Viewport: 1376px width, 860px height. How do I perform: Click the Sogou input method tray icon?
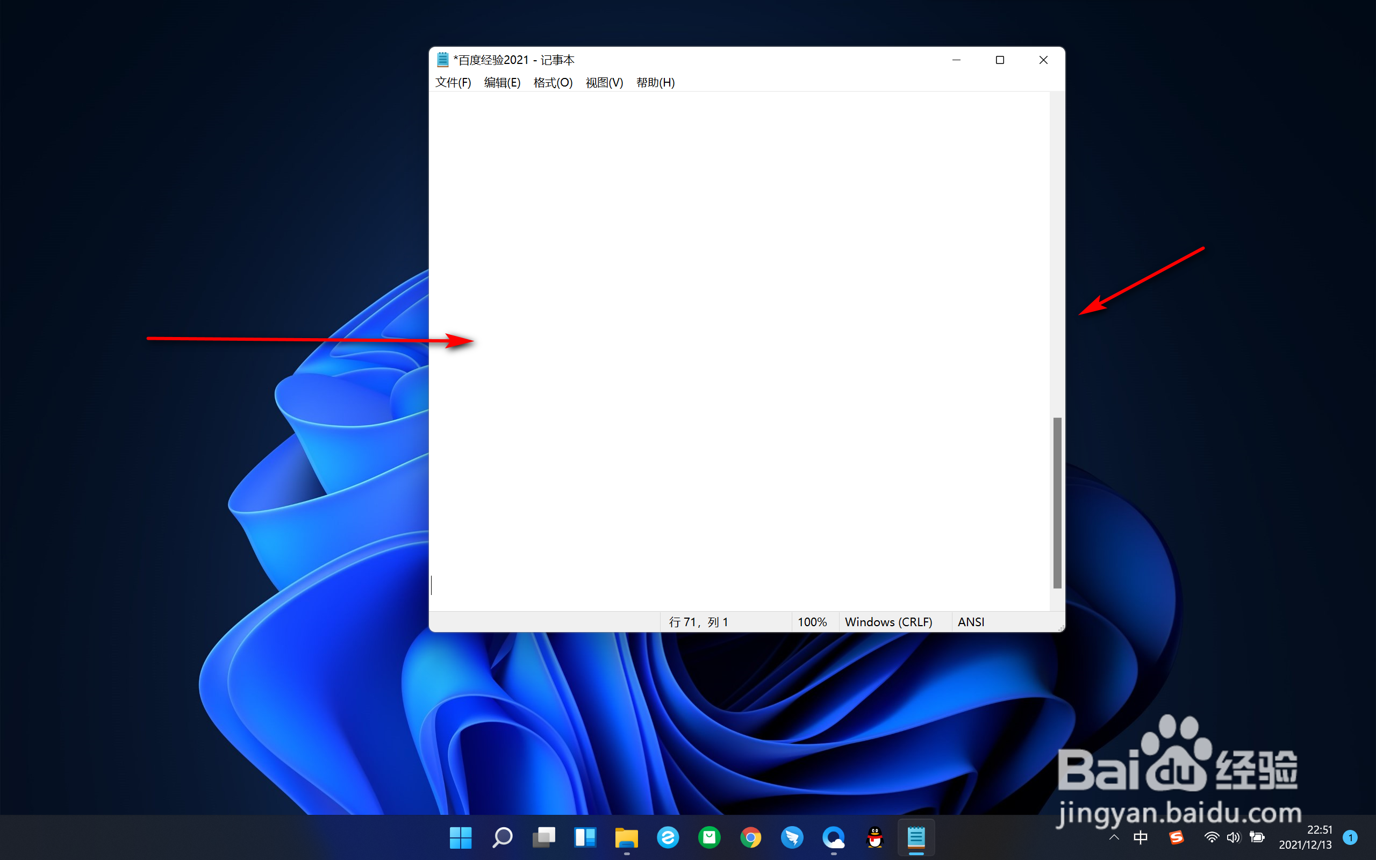pyautogui.click(x=1176, y=837)
